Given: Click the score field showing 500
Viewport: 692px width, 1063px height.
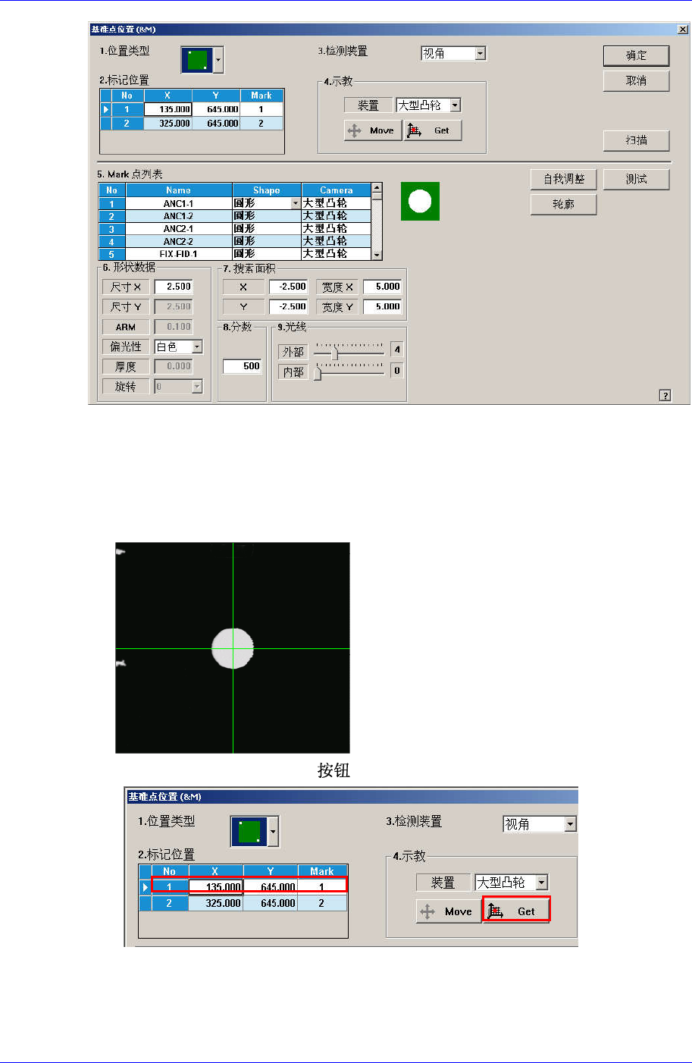Looking at the screenshot, I should click(x=242, y=366).
